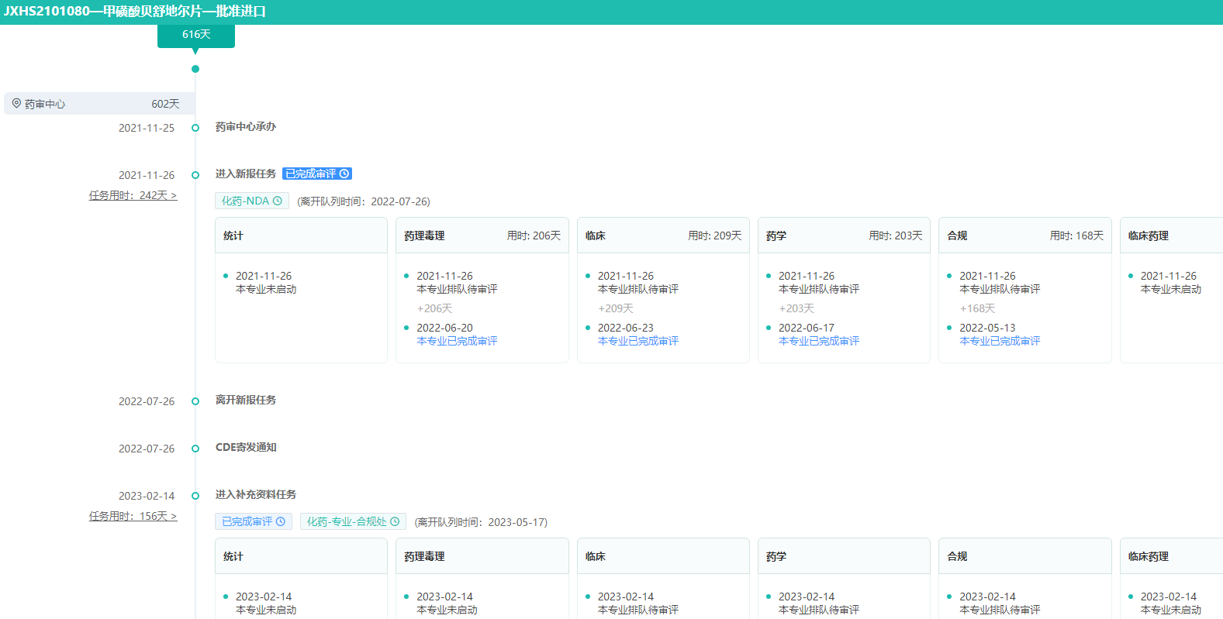1223x619 pixels.
Task: Click the 616天 timeline tooltip bubble
Action: click(x=196, y=35)
